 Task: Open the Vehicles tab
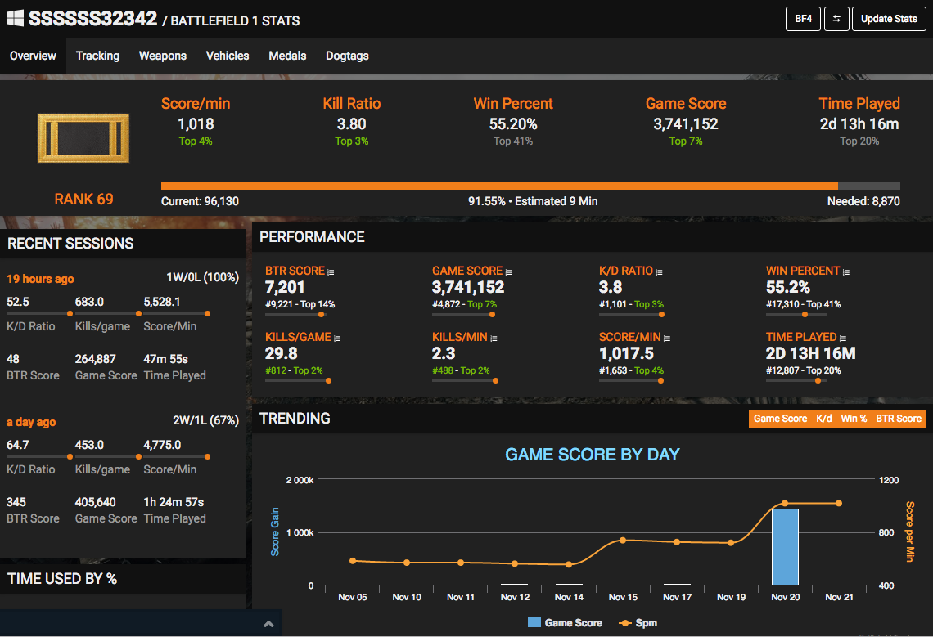(228, 56)
